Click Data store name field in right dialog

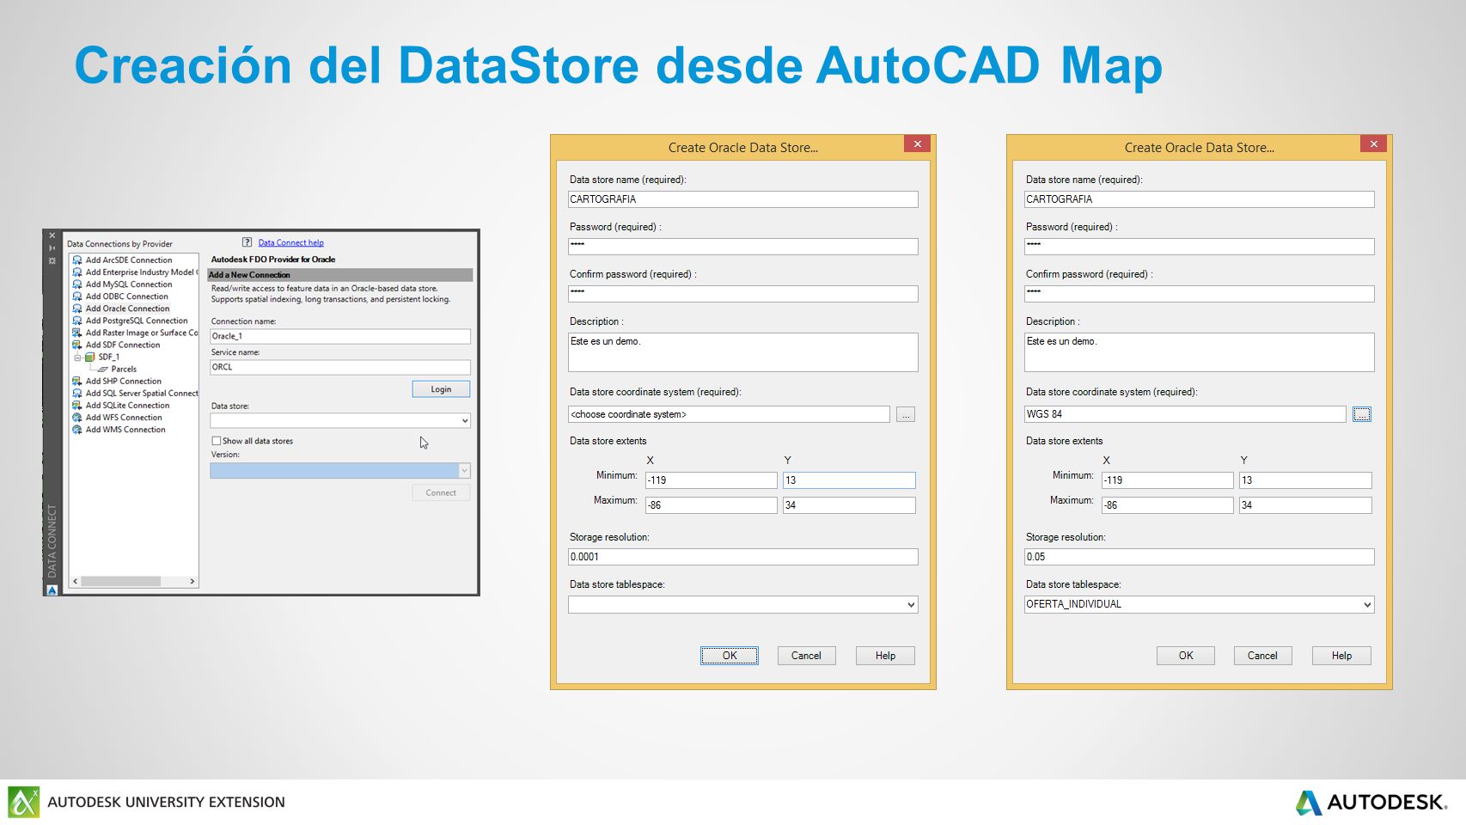1200,199
